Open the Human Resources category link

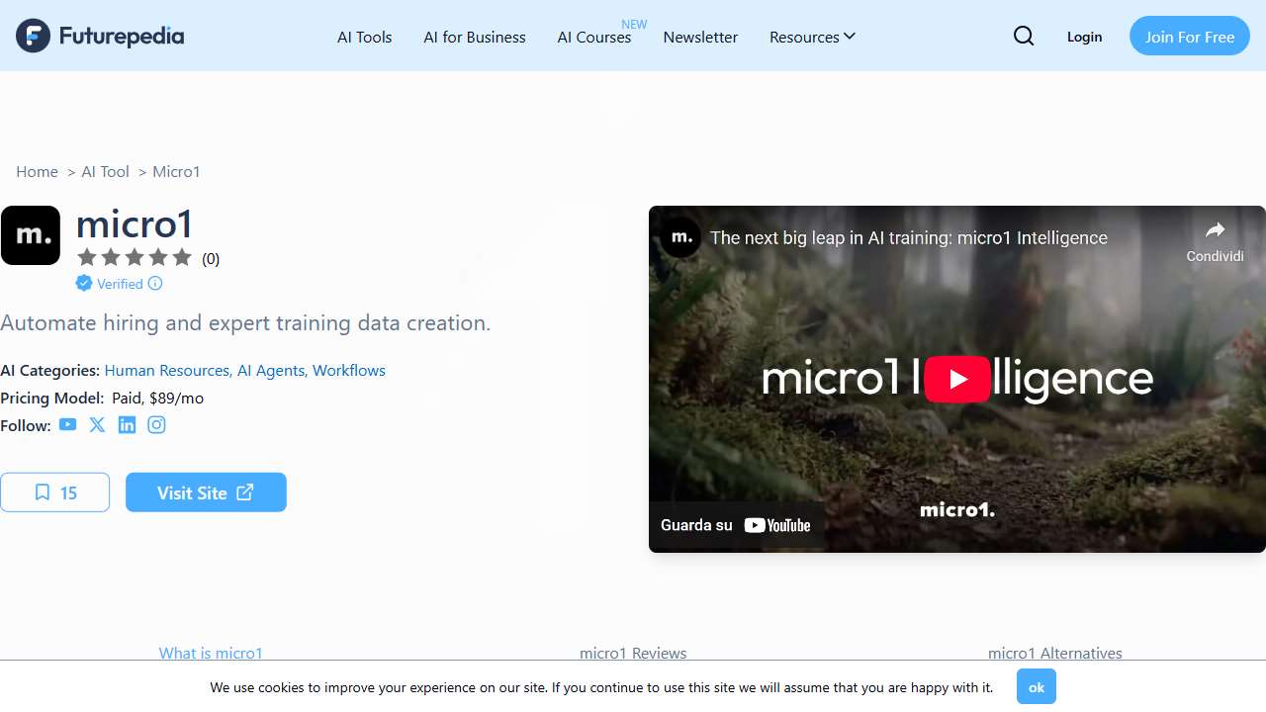(x=167, y=370)
